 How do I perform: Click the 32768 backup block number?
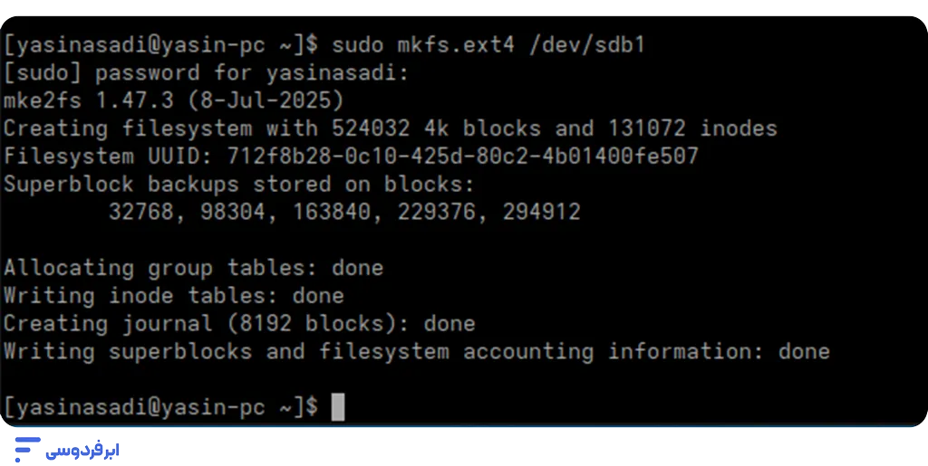140,212
